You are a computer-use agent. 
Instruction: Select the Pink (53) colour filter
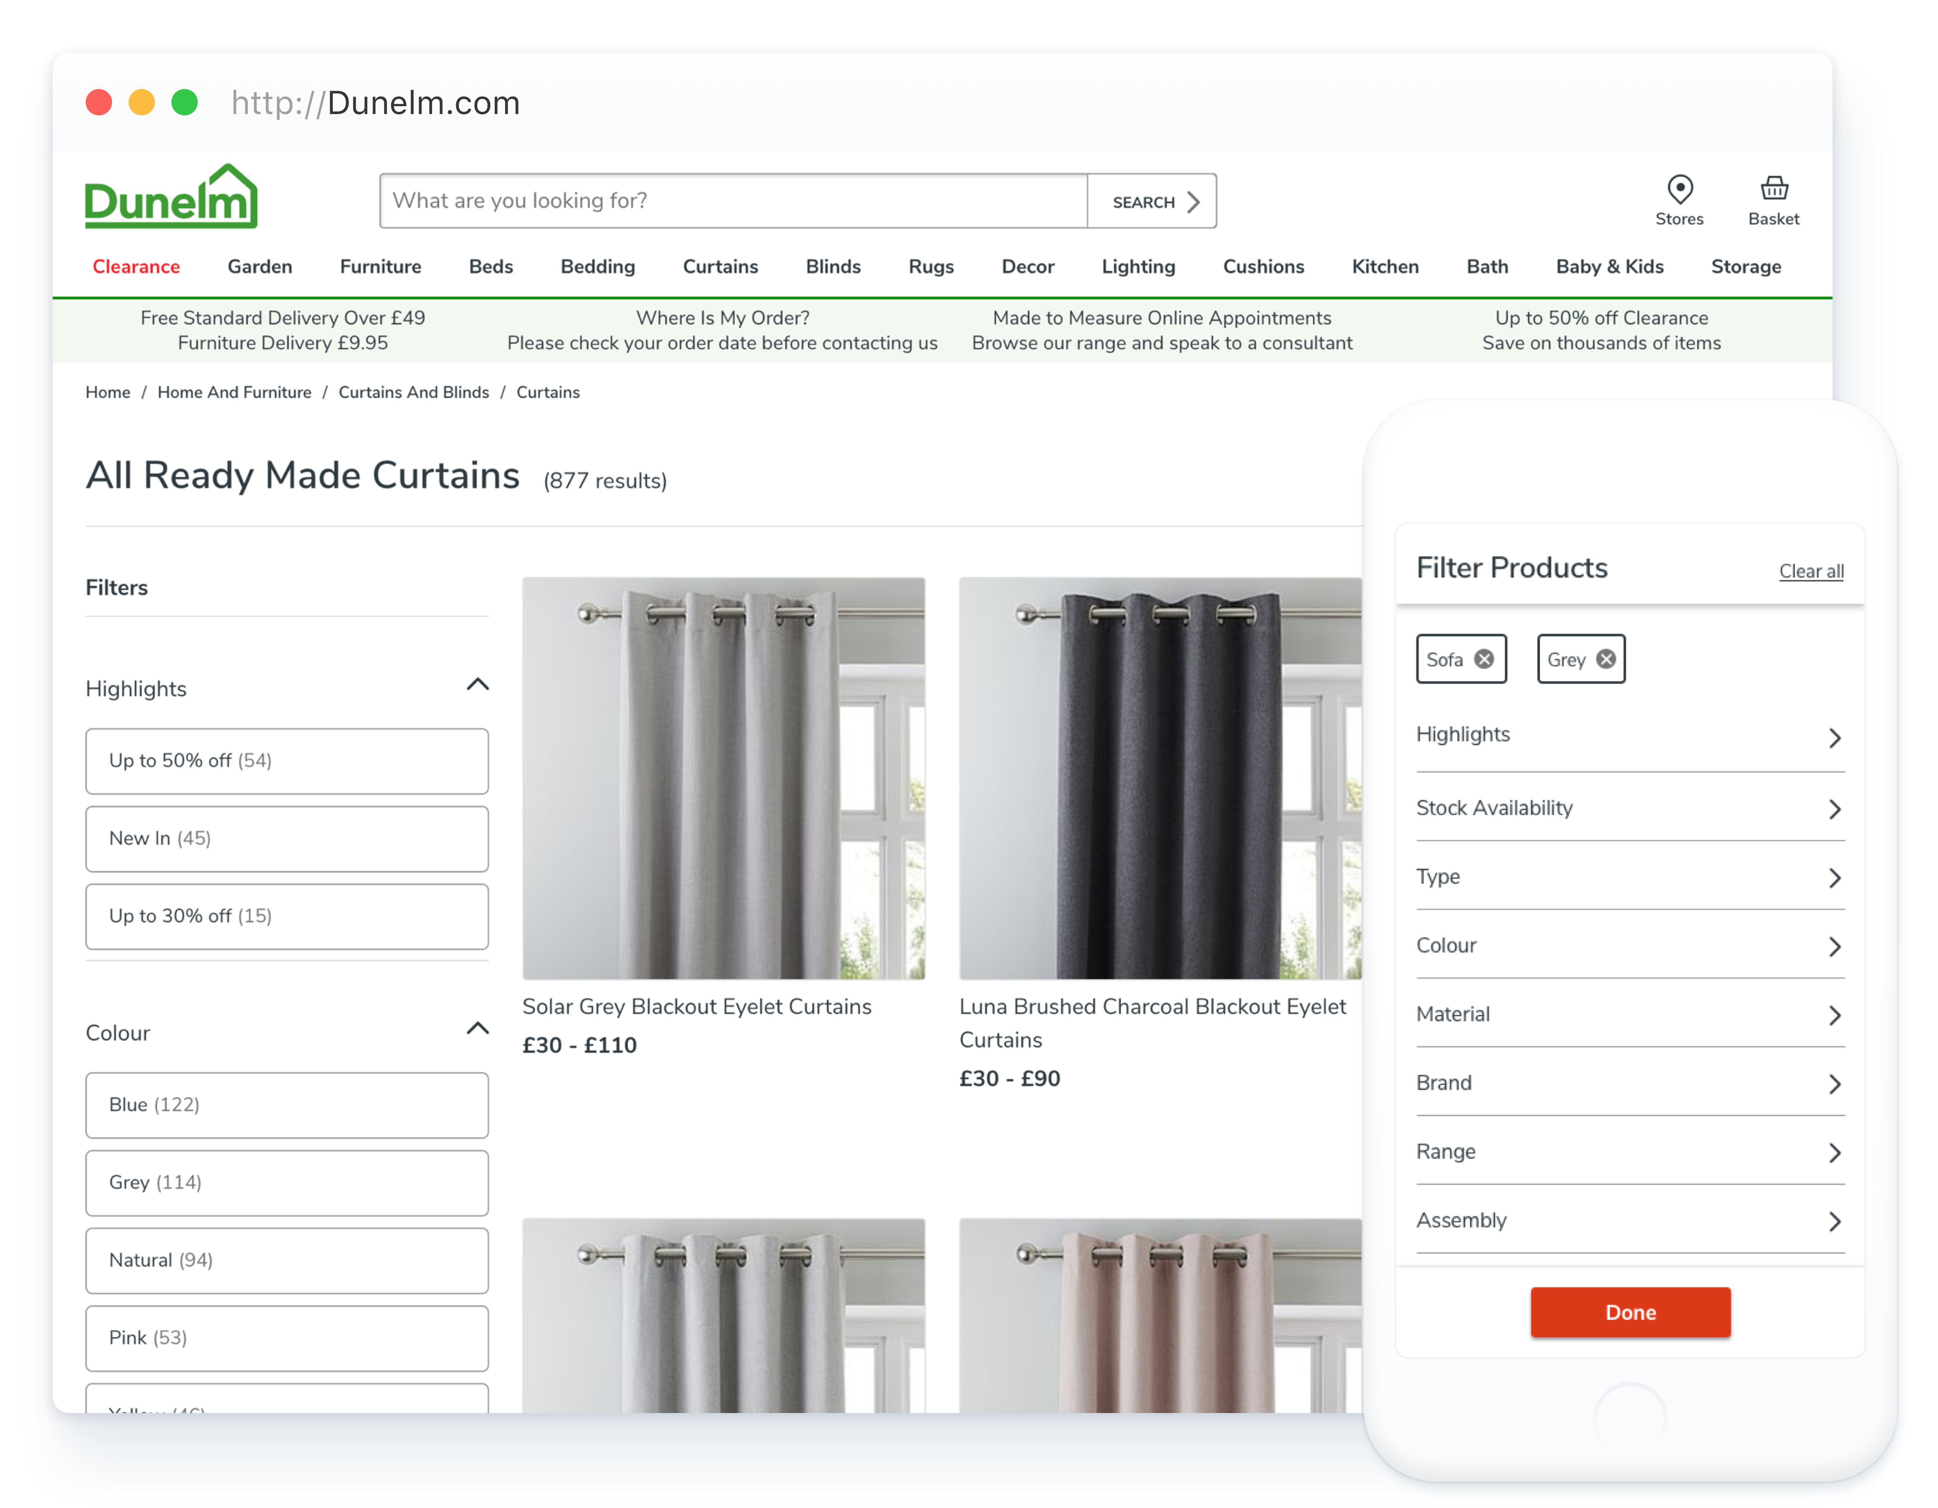287,1339
